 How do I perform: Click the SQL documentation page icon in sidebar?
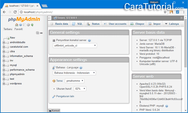[24, 25]
